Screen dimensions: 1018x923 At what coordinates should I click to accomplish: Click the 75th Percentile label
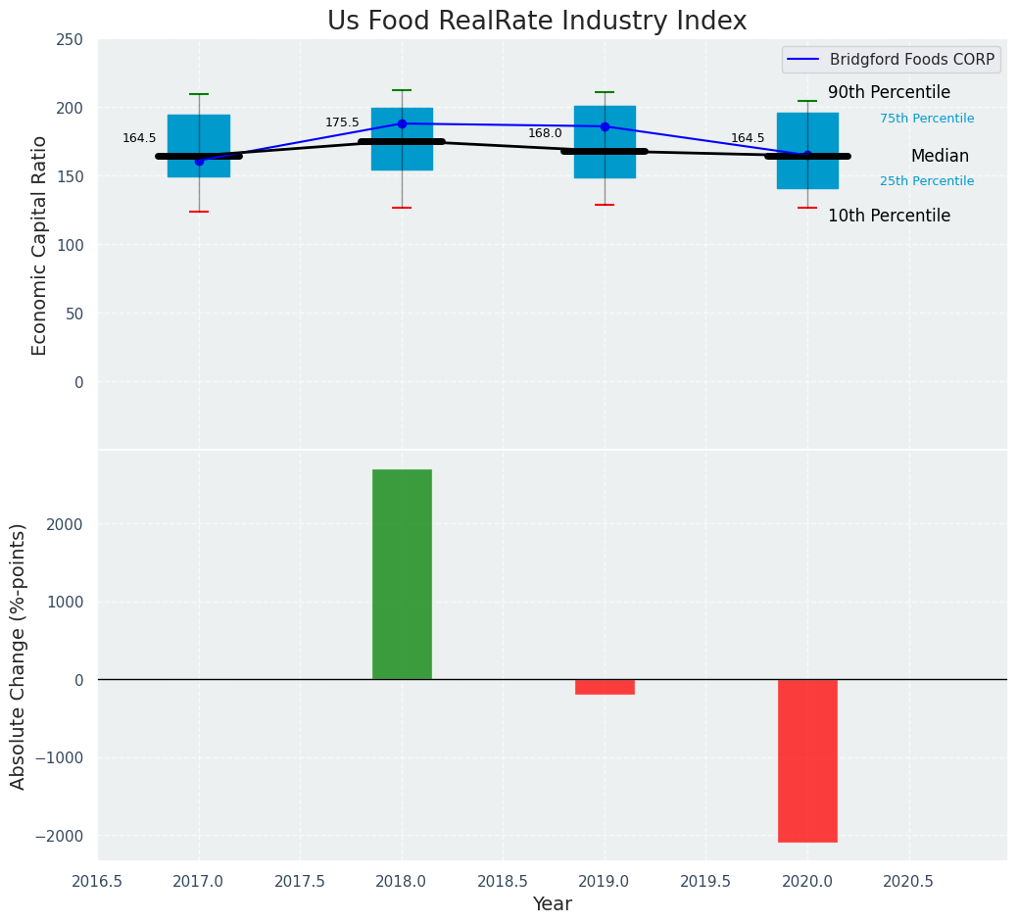[926, 119]
